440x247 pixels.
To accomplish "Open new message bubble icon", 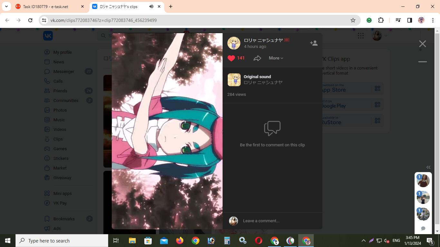I will coord(423,228).
